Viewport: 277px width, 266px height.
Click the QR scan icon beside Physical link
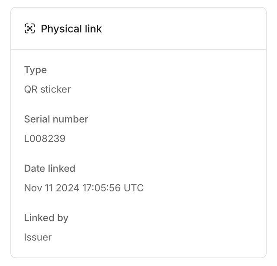point(30,28)
